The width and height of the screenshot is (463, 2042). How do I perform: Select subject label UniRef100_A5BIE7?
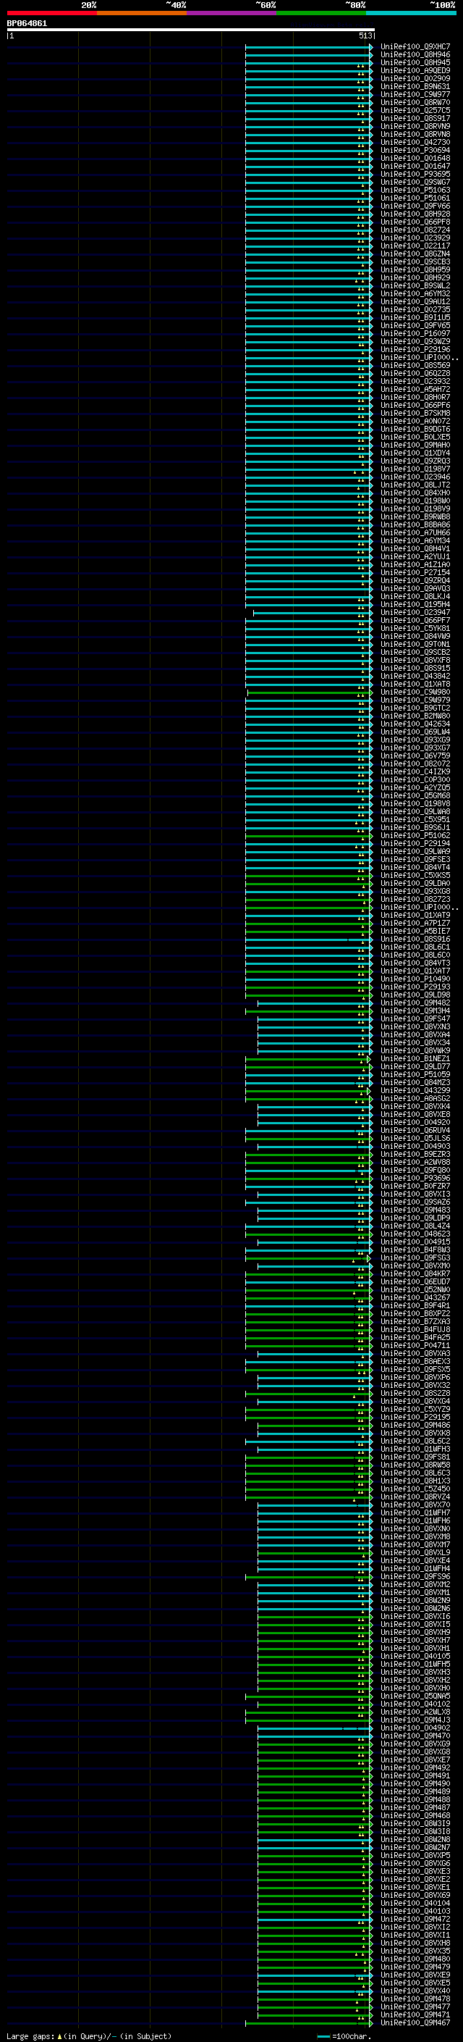415,932
